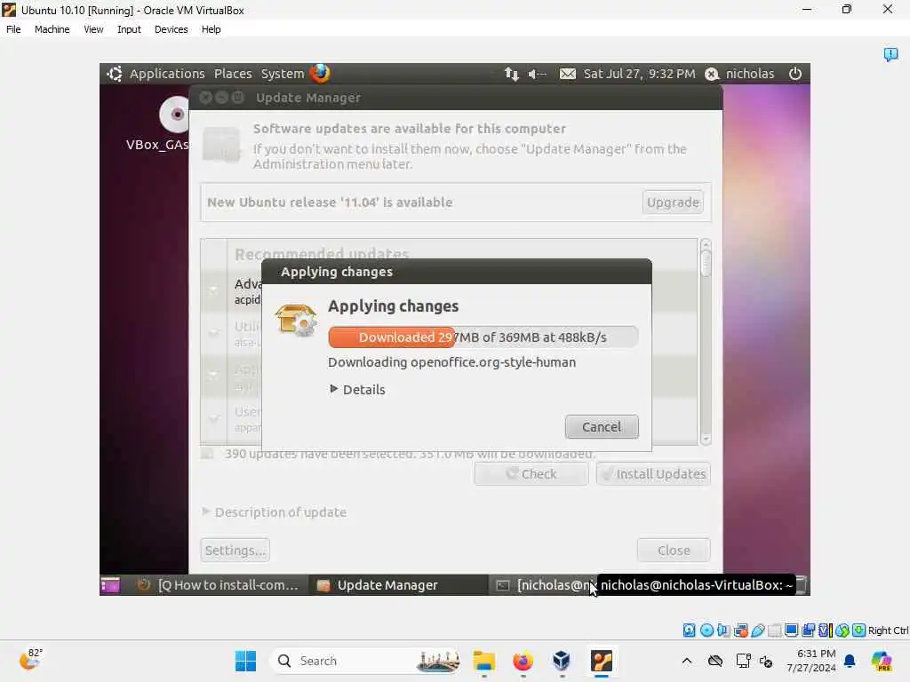910x682 pixels.
Task: Launch Firefox from the Ubuntu top panel
Action: [x=320, y=74]
